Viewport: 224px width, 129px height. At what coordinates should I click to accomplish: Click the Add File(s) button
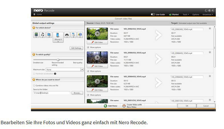point(111,106)
